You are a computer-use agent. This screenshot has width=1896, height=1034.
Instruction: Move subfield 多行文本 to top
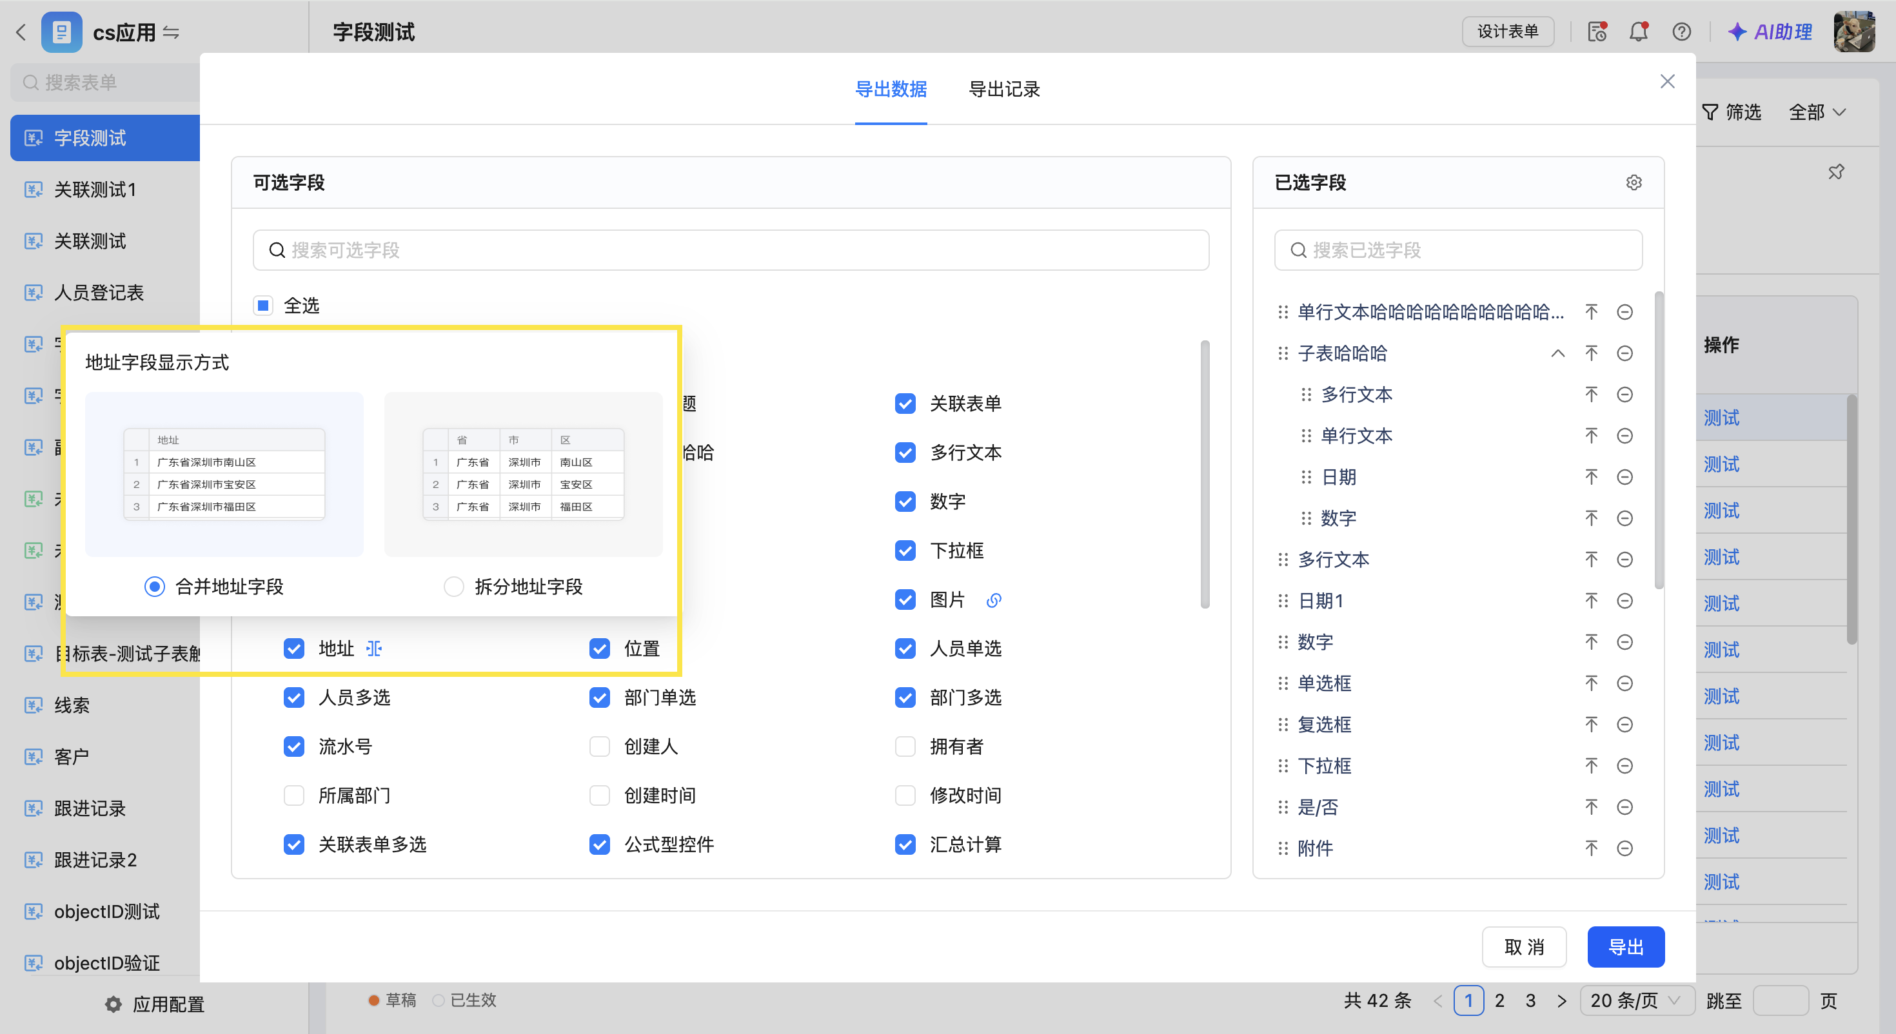[x=1592, y=395]
